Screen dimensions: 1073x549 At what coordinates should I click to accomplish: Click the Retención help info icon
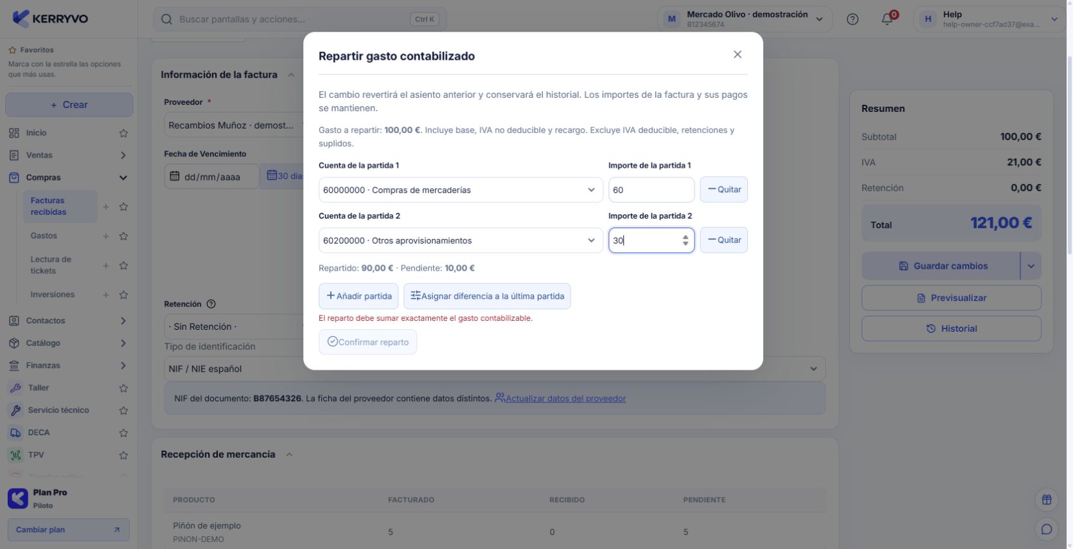coord(211,304)
